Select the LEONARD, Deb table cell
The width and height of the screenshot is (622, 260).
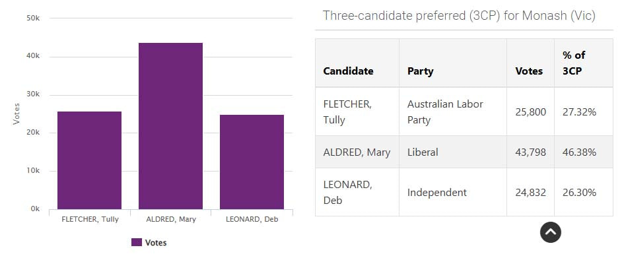[357, 192]
